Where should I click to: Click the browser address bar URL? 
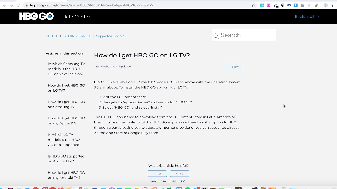(91, 5)
